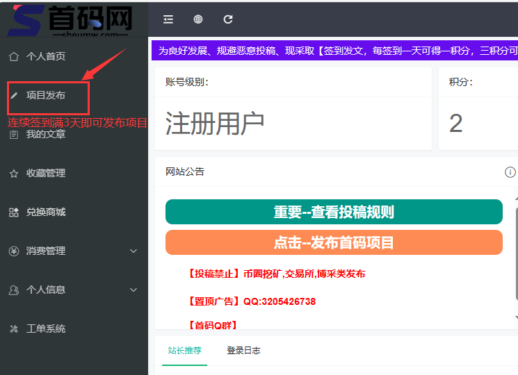Click the refresh icon in top bar

[228, 19]
